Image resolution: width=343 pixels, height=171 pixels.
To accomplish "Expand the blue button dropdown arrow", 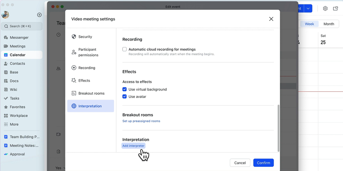I will point(308,8).
